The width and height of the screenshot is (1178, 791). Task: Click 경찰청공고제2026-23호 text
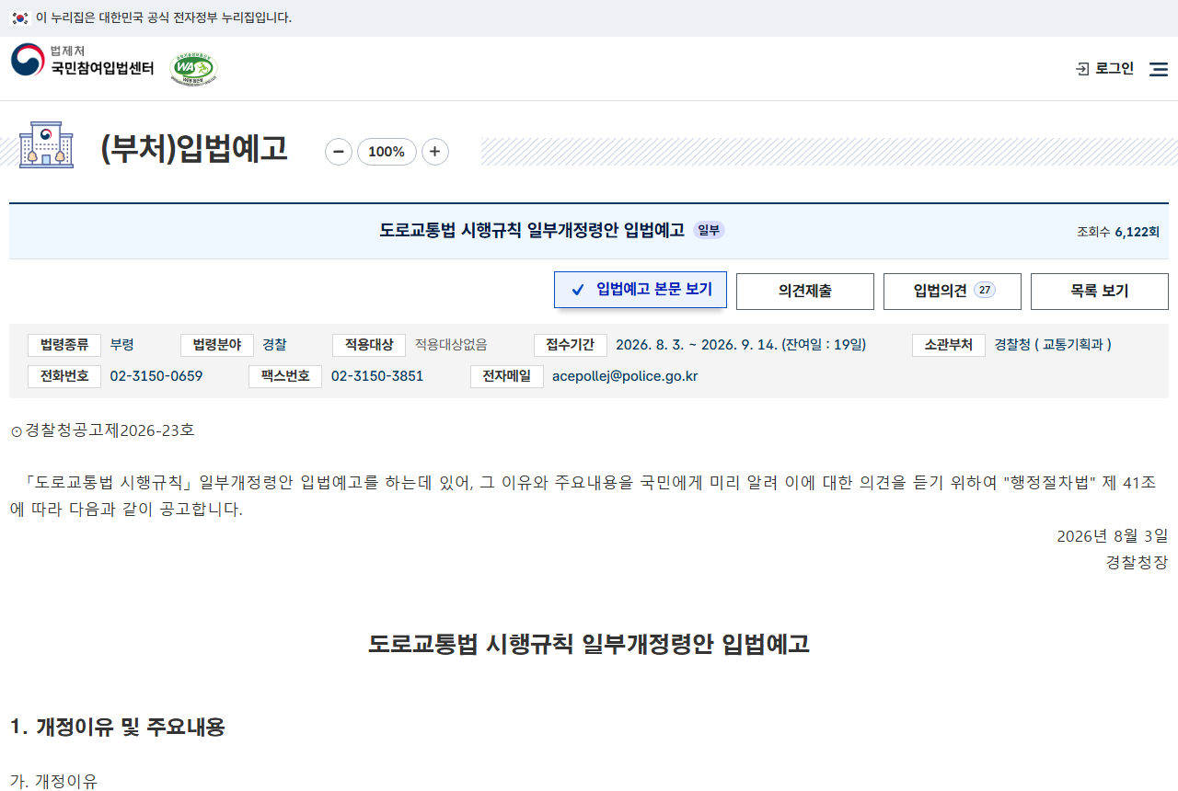[x=110, y=430]
